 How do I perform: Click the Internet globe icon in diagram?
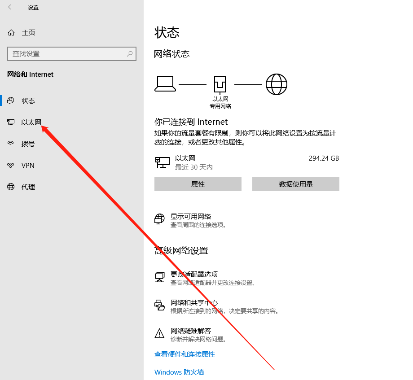pos(276,84)
